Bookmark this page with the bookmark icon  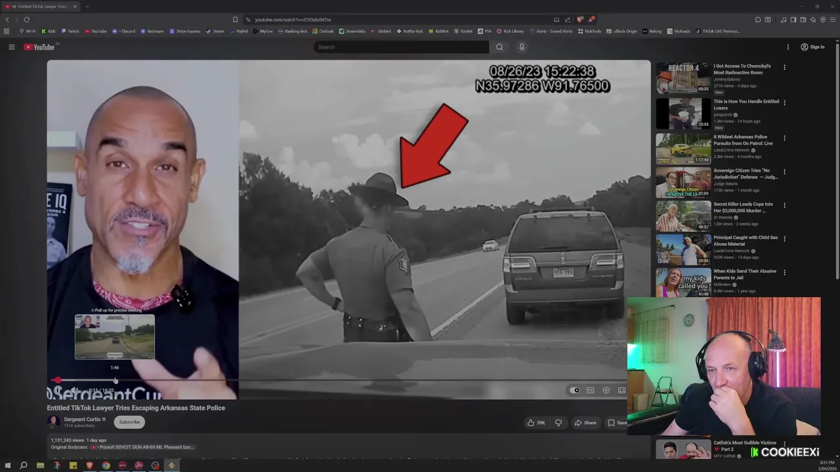235,20
